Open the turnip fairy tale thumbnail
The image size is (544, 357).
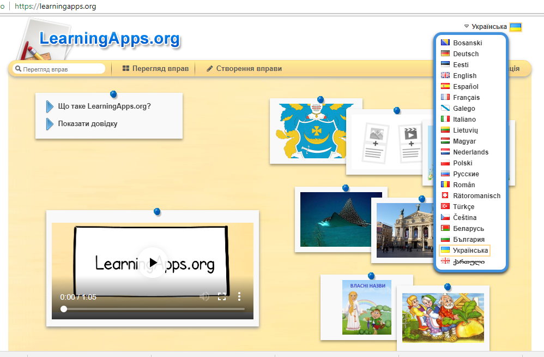click(443, 318)
